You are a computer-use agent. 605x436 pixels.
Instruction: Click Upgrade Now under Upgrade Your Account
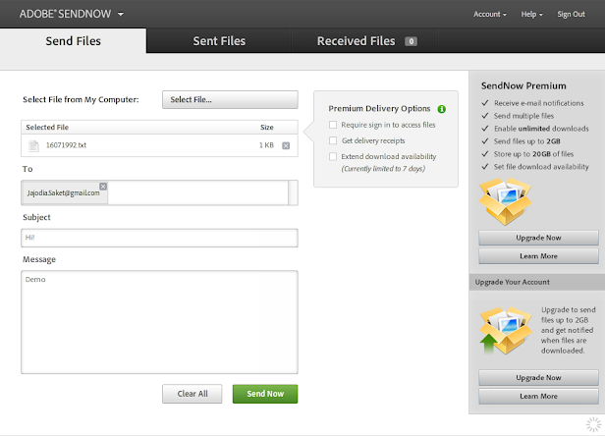[538, 378]
